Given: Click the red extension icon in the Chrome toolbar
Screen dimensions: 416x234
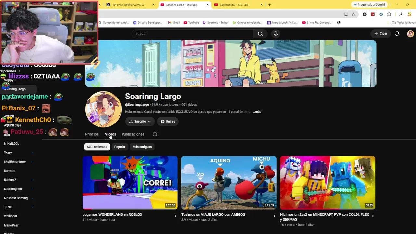Looking at the screenshot, I should [x=373, y=14].
